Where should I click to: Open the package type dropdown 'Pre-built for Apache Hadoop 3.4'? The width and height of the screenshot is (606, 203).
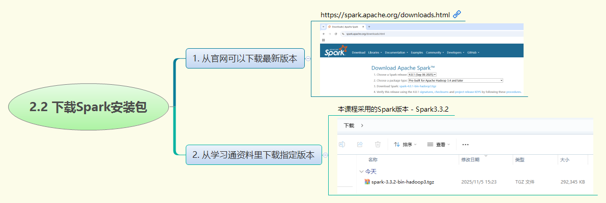click(456, 80)
